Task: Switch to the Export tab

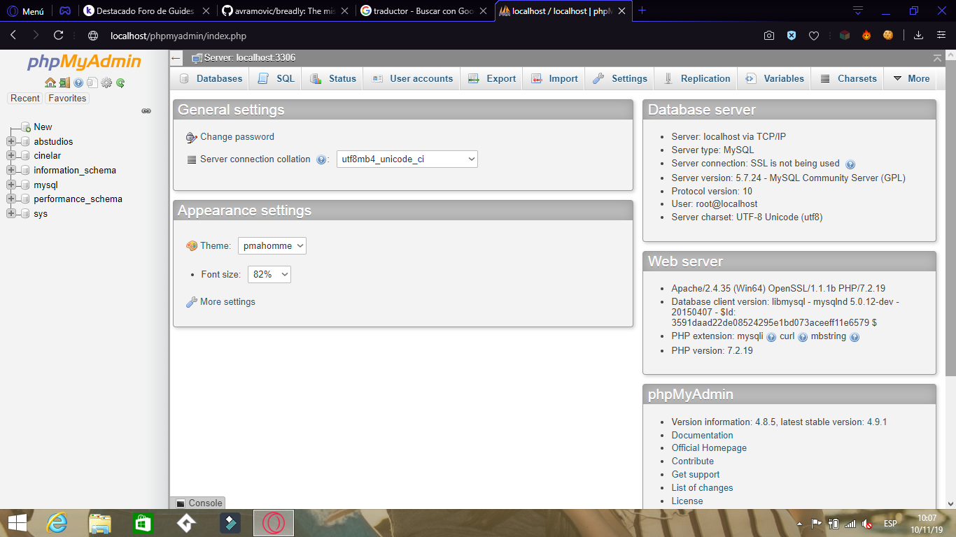Action: click(492, 78)
